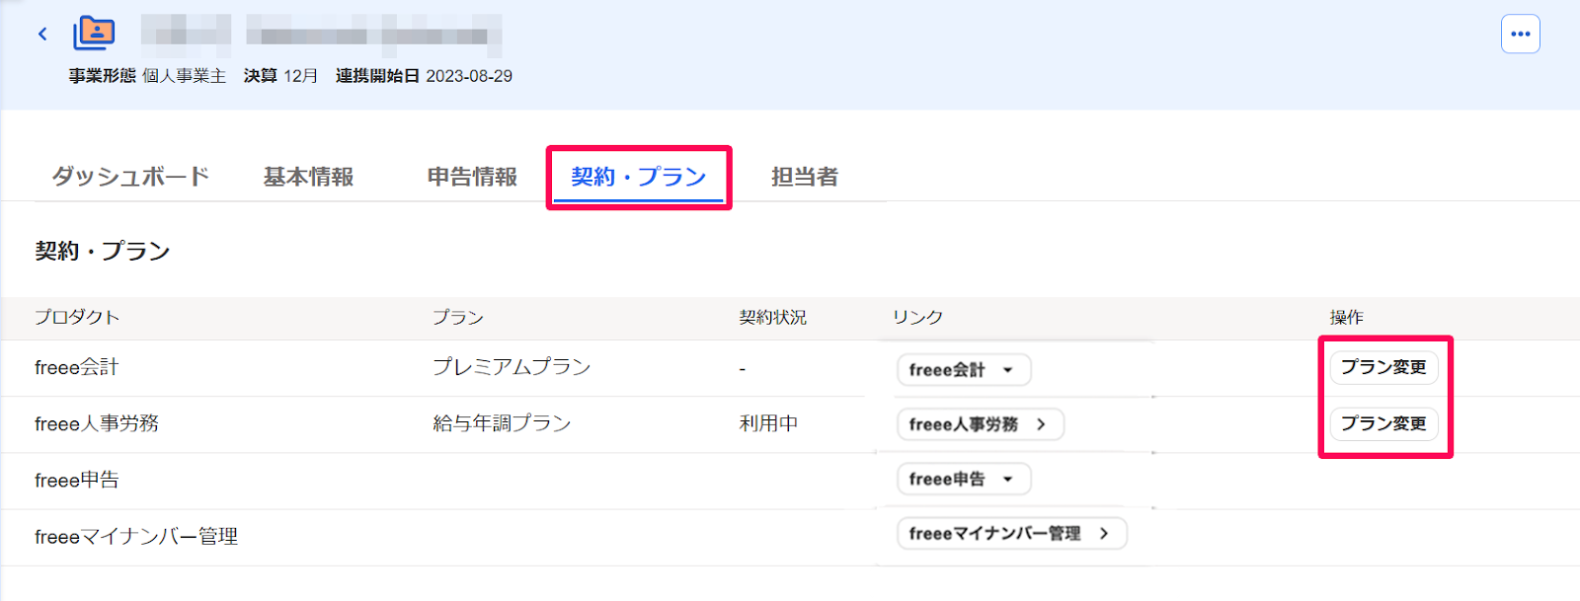Click プラン変更 for freee会計
1580x601 pixels.
[1383, 367]
